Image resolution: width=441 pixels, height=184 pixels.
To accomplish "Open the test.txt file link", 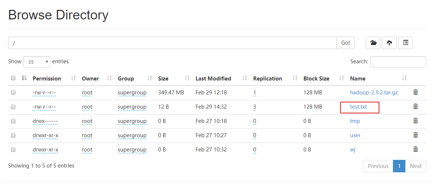I will coord(358,107).
